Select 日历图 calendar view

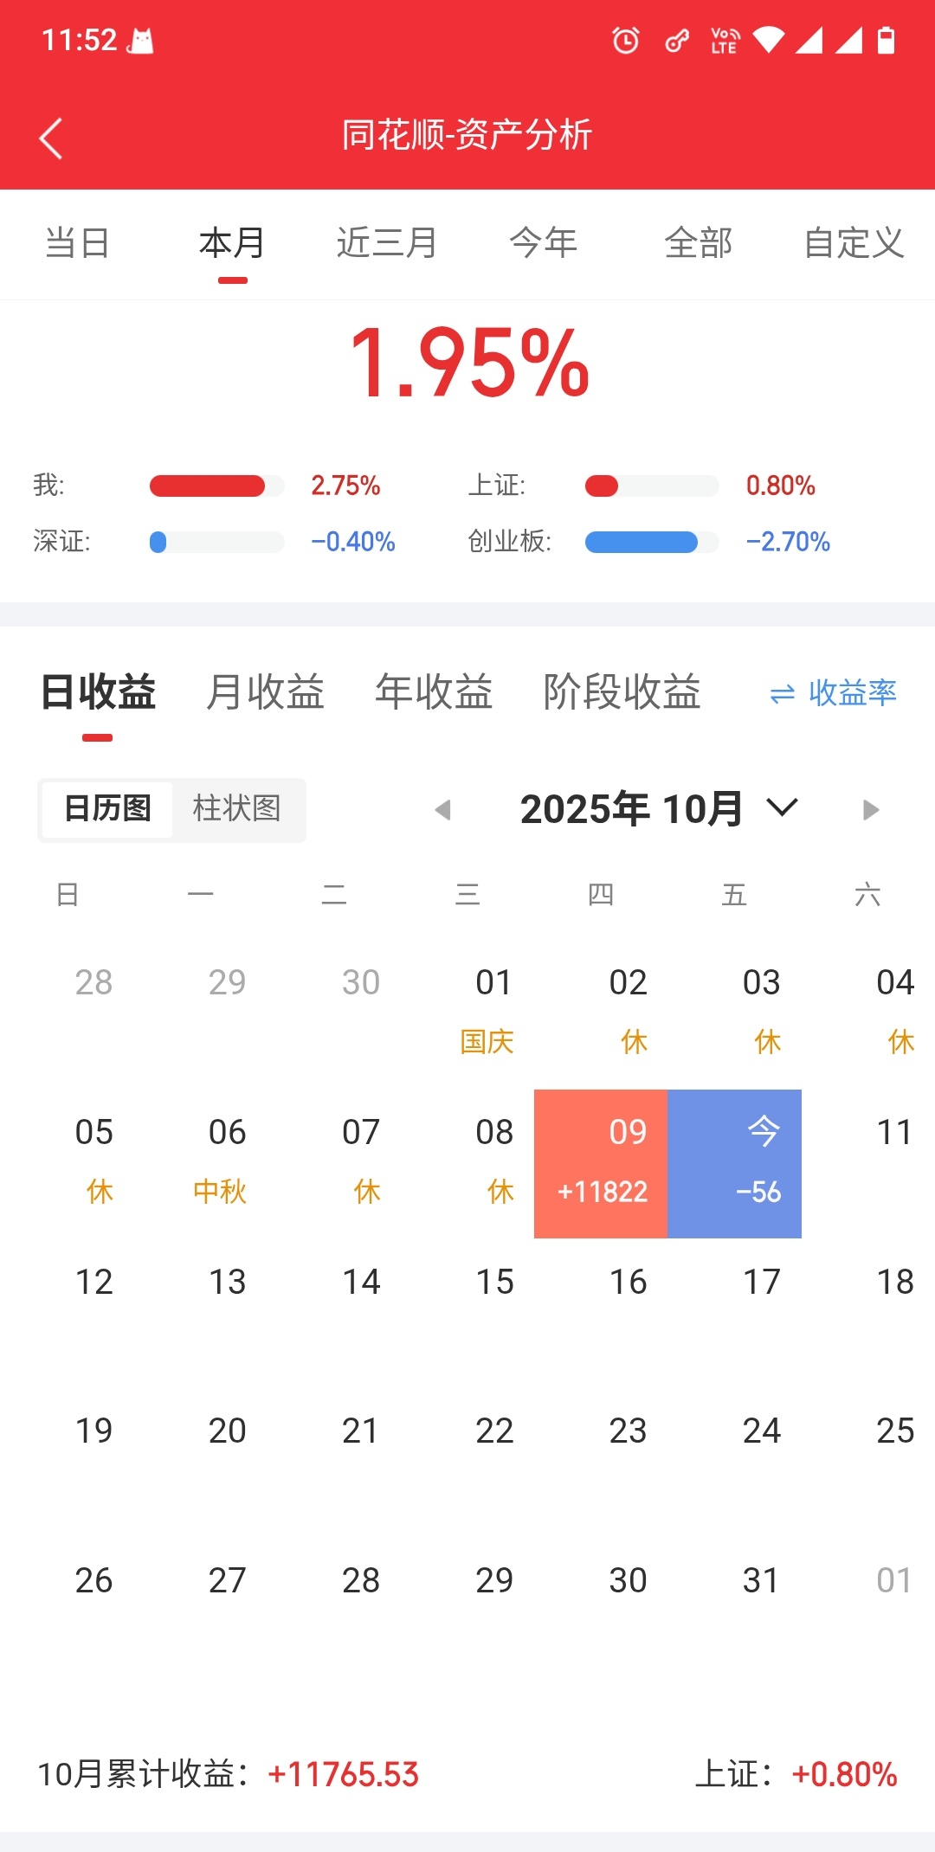click(107, 809)
